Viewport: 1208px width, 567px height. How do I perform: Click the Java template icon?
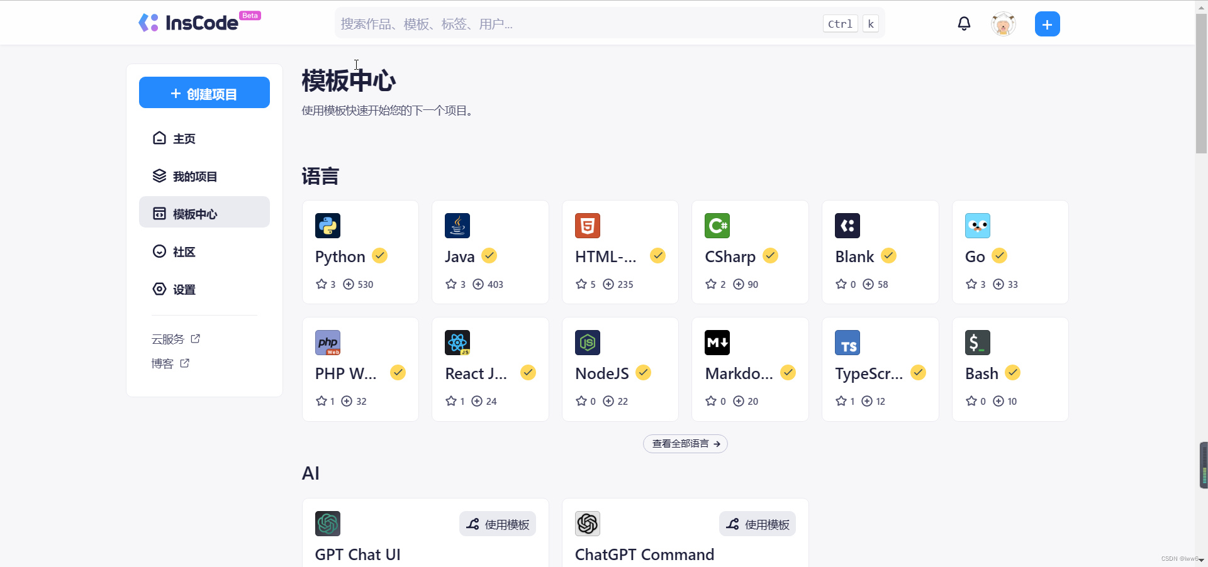[457, 226]
